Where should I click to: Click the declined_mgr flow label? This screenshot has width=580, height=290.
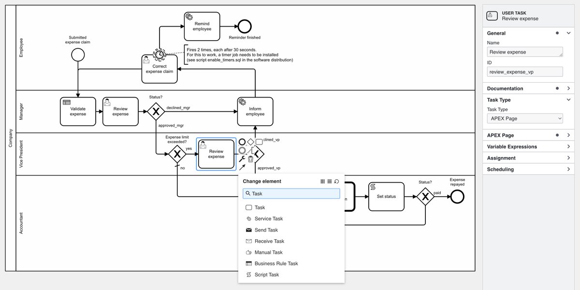click(178, 108)
